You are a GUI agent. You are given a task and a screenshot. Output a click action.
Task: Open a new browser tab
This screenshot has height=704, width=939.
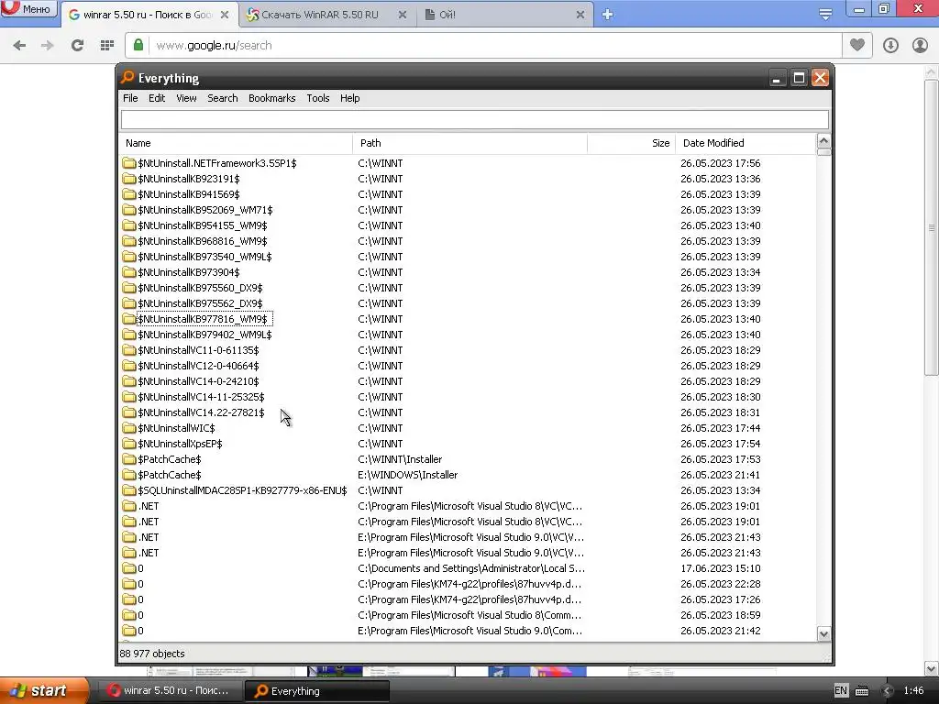click(x=607, y=15)
